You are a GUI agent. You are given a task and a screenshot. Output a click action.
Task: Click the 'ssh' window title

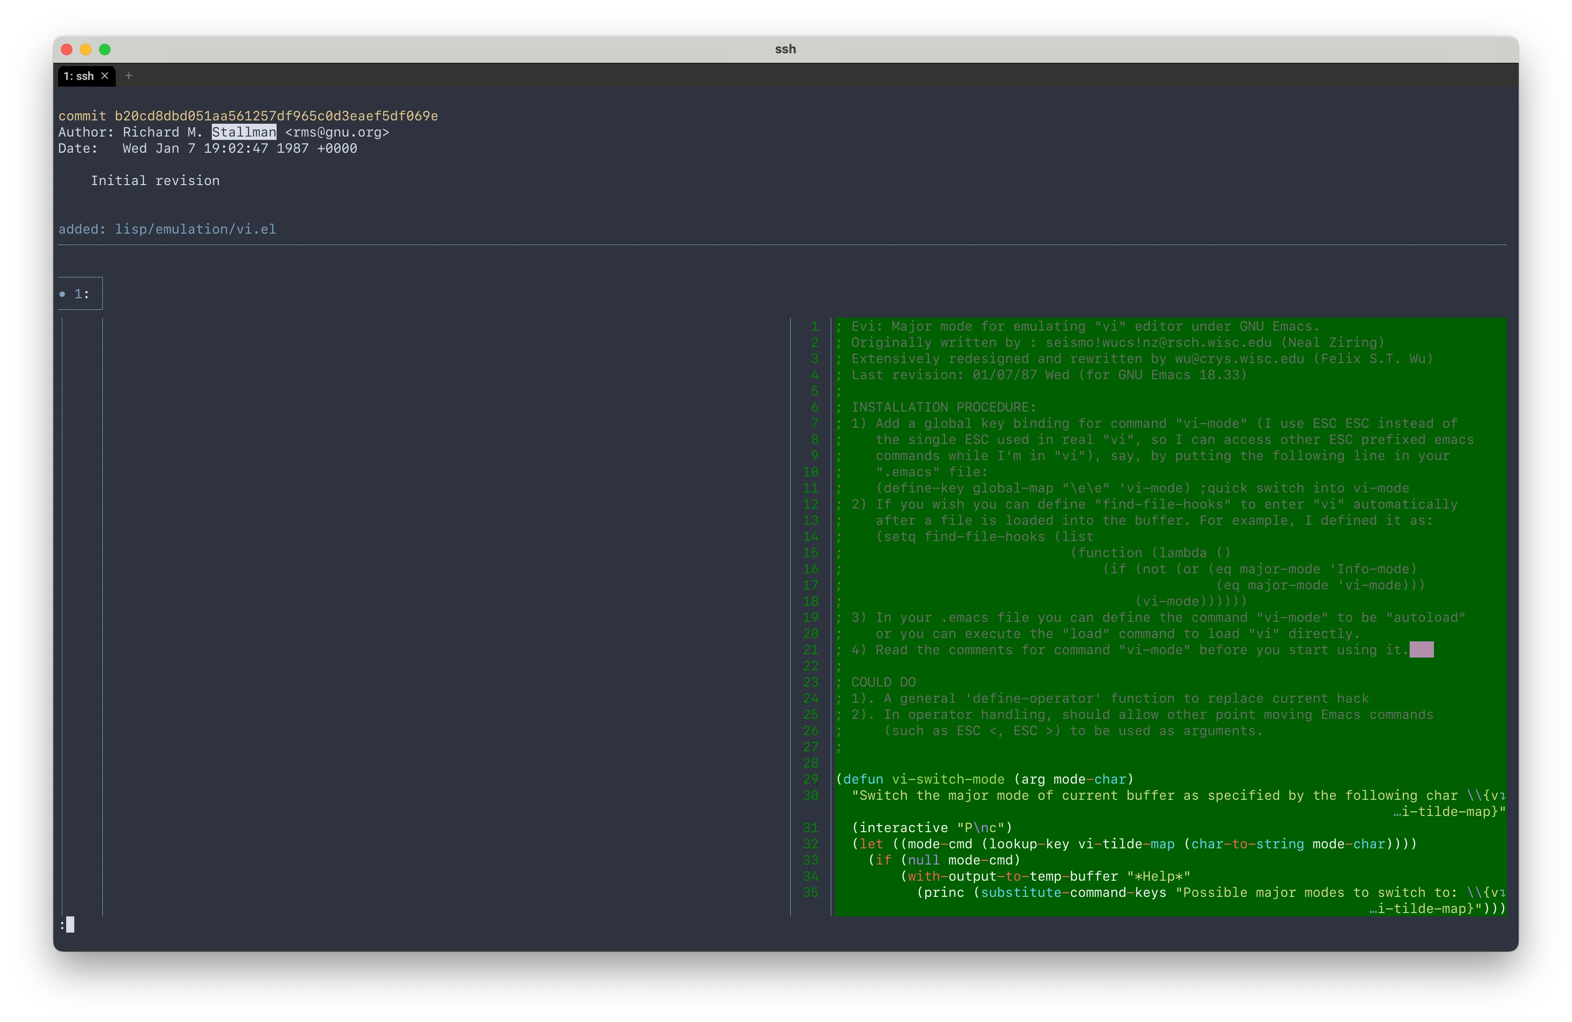tap(786, 49)
